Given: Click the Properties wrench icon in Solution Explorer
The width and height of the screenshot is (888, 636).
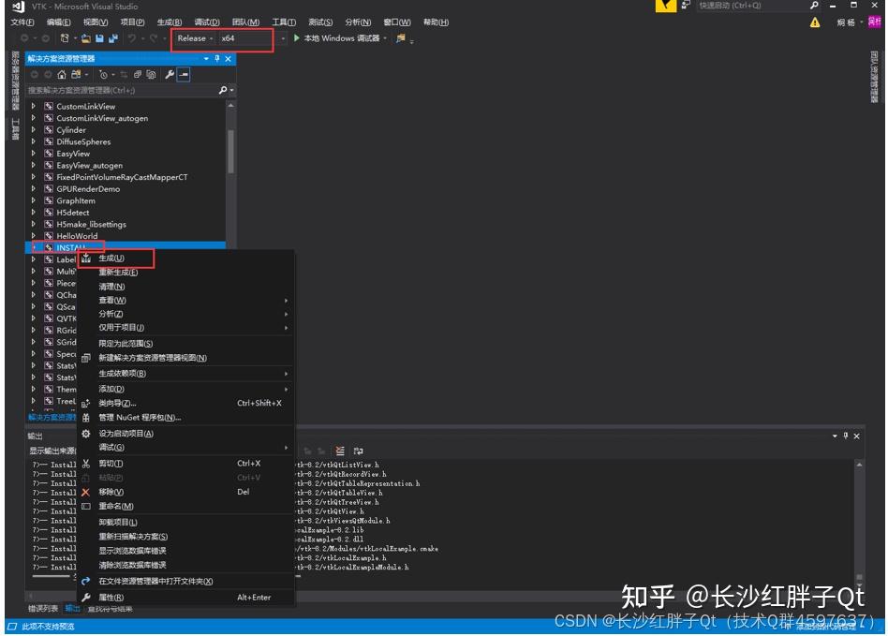Looking at the screenshot, I should (170, 73).
